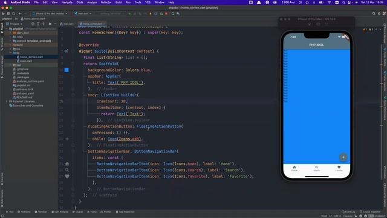387x218 pixels.
Task: Hide the Project panel with minus icon
Action: pos(55,24)
